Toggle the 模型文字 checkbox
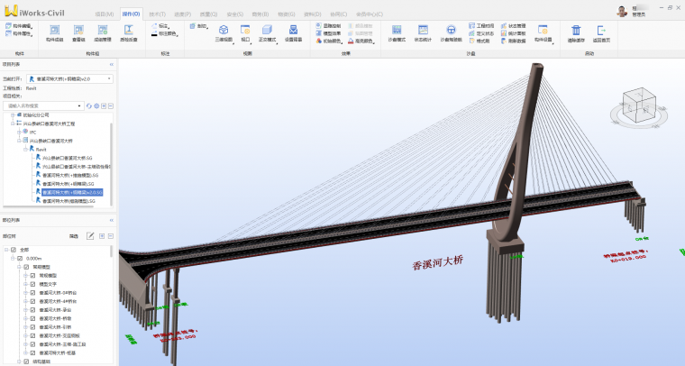The width and height of the screenshot is (685, 366). [x=33, y=284]
